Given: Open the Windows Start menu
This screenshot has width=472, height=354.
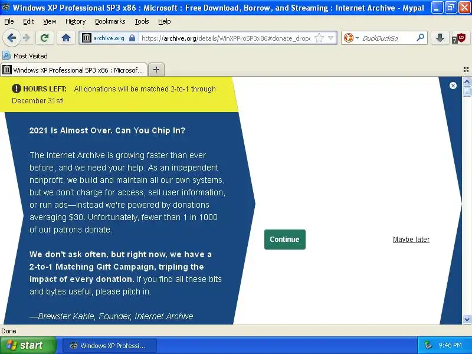Looking at the screenshot, I should (x=28, y=345).
